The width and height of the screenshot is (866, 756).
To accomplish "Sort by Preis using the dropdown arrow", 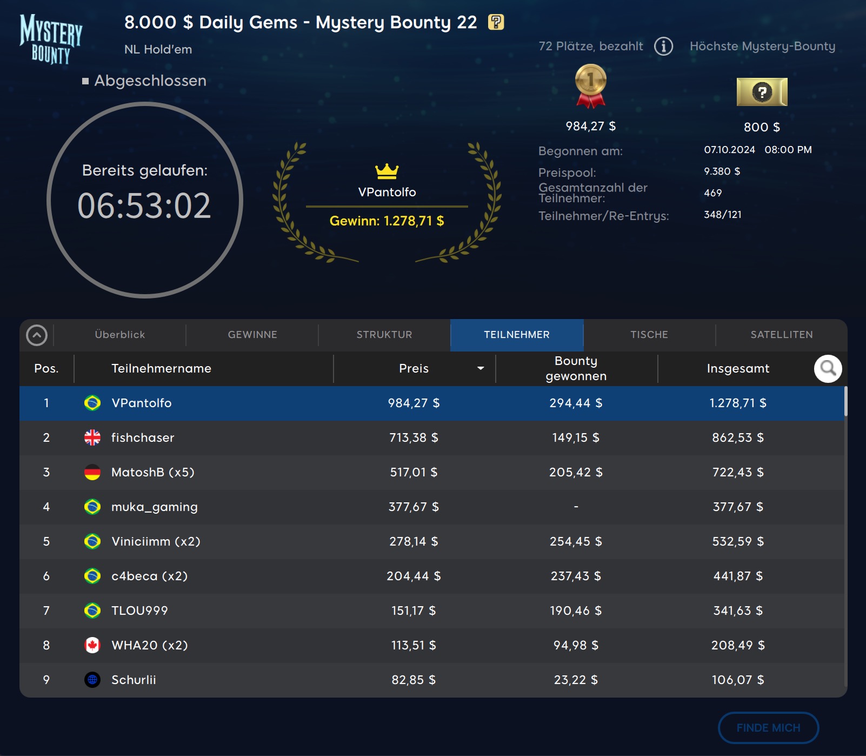I will (480, 369).
